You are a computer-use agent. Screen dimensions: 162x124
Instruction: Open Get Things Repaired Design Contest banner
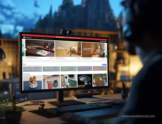point(40,48)
